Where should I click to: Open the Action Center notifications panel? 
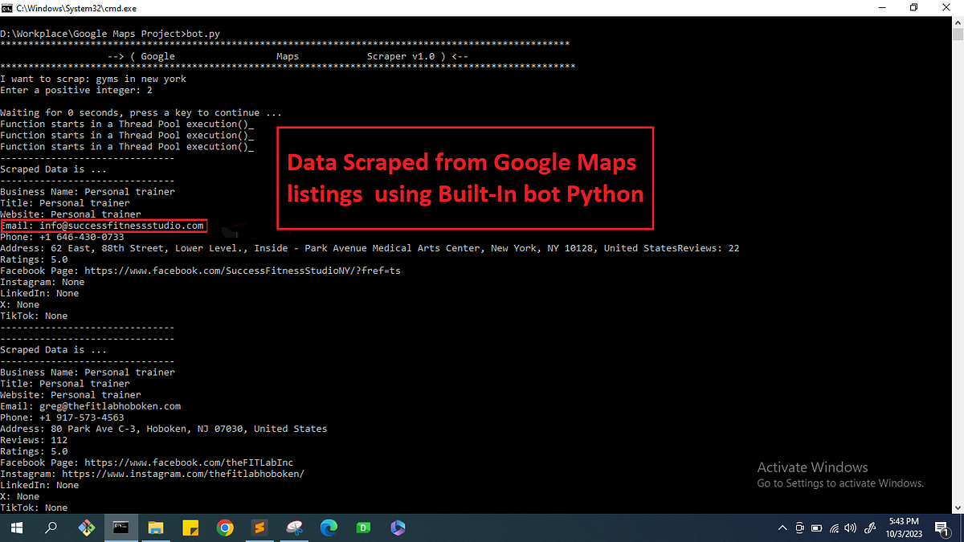[941, 528]
